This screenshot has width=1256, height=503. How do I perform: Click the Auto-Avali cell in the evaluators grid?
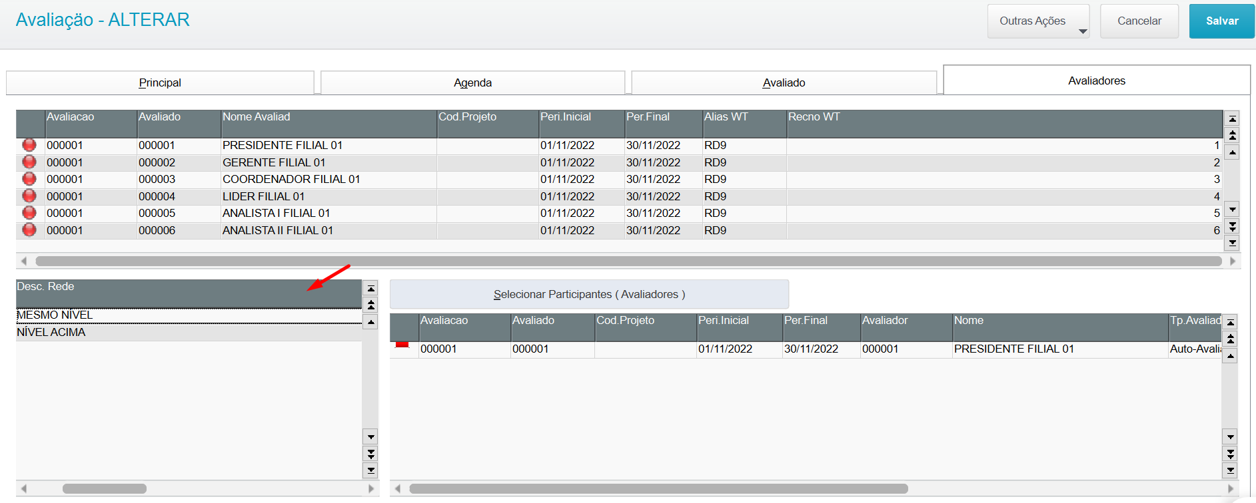(x=1195, y=349)
